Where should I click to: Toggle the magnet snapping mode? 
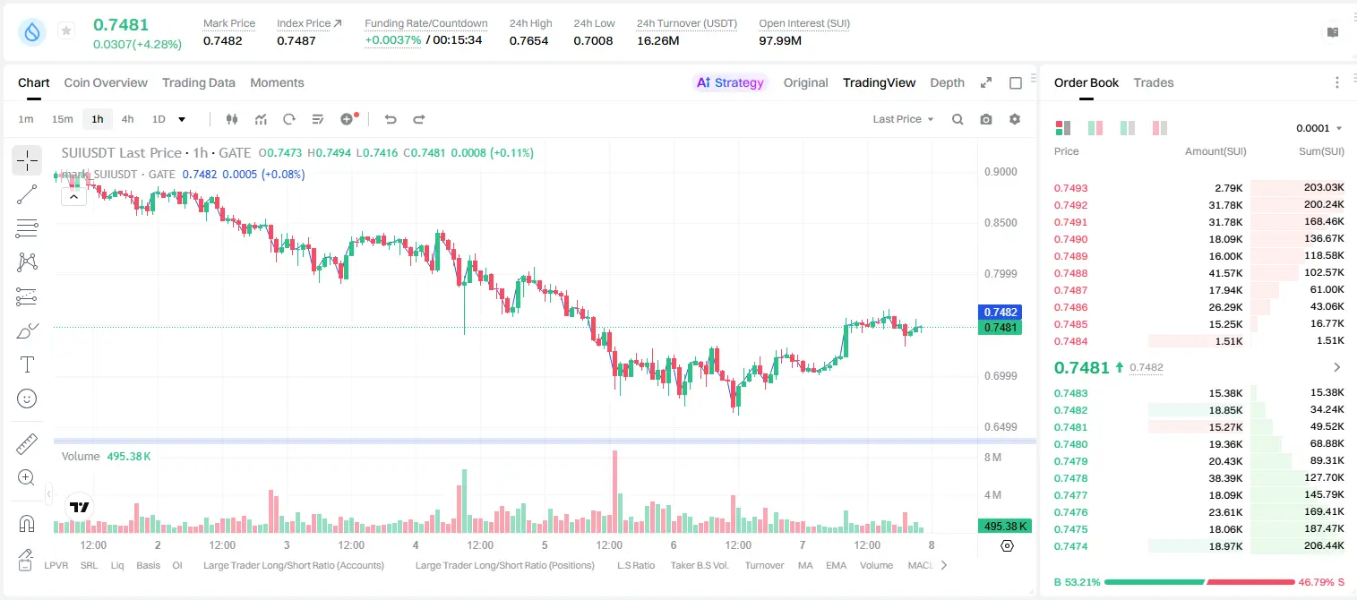click(27, 523)
